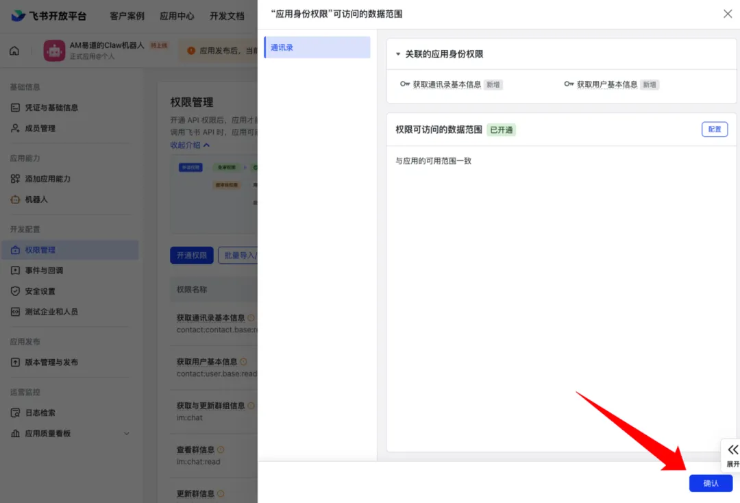Open 凭证与基础信息 in sidebar
The width and height of the screenshot is (740, 503).
pyautogui.click(x=51, y=108)
